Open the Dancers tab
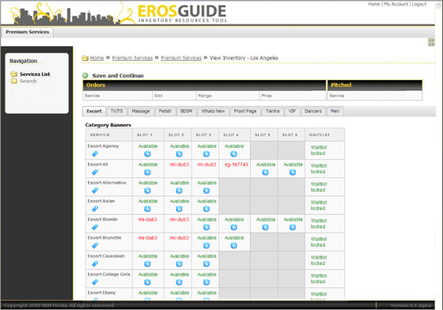The width and height of the screenshot is (443, 310). pos(313,112)
